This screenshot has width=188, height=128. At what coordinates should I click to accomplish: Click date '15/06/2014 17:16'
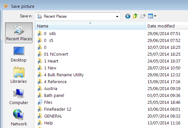click(x=164, y=82)
